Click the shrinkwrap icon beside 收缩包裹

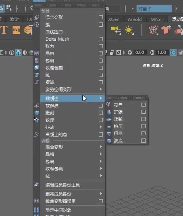point(37,68)
